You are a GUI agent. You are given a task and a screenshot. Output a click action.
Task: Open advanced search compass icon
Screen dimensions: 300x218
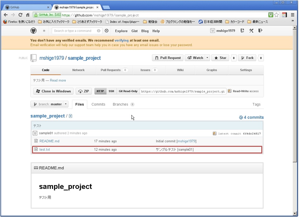pyautogui.click(x=107, y=31)
